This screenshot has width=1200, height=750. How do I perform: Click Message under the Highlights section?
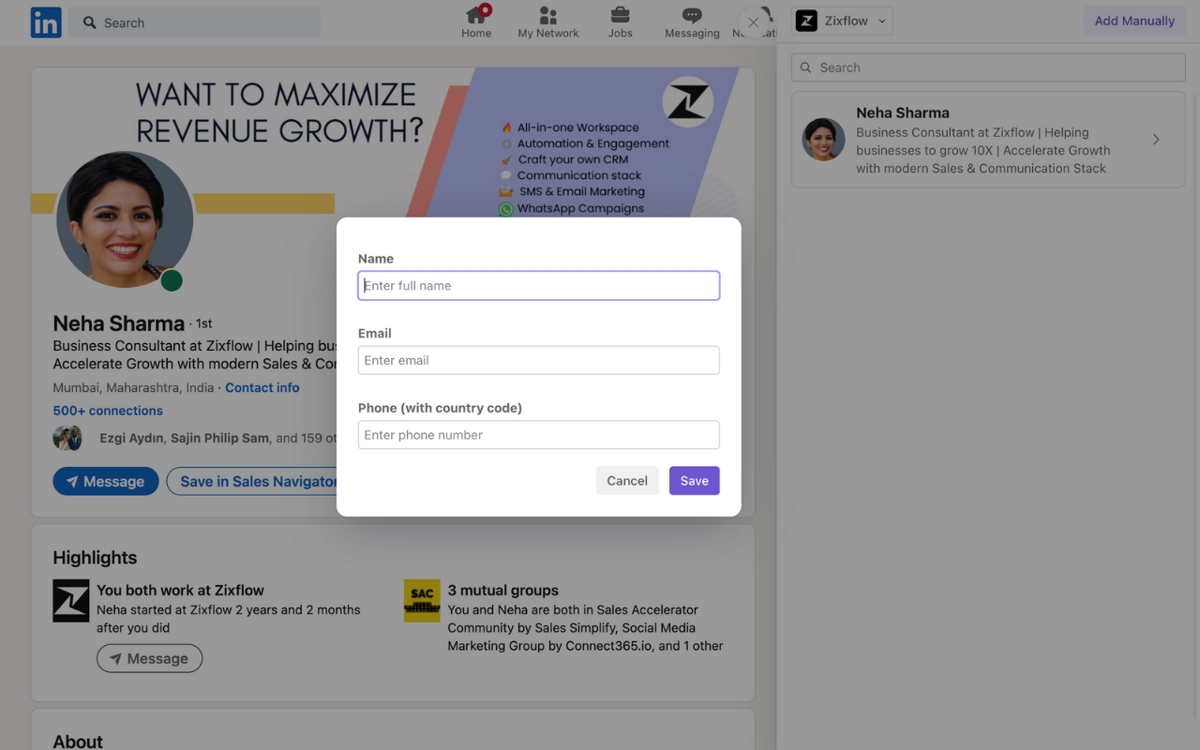click(149, 658)
